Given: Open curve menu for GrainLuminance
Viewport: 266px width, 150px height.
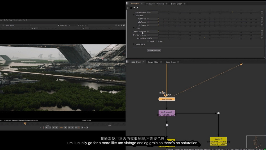Looking at the screenshot, I should (x=262, y=35).
